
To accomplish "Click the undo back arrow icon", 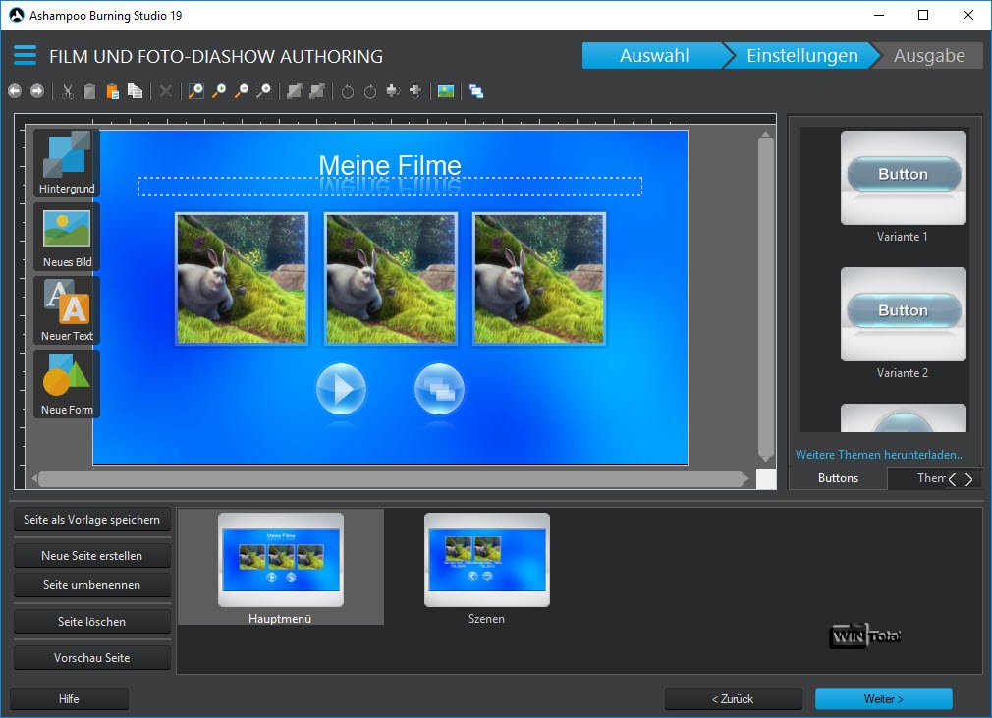I will pyautogui.click(x=15, y=91).
